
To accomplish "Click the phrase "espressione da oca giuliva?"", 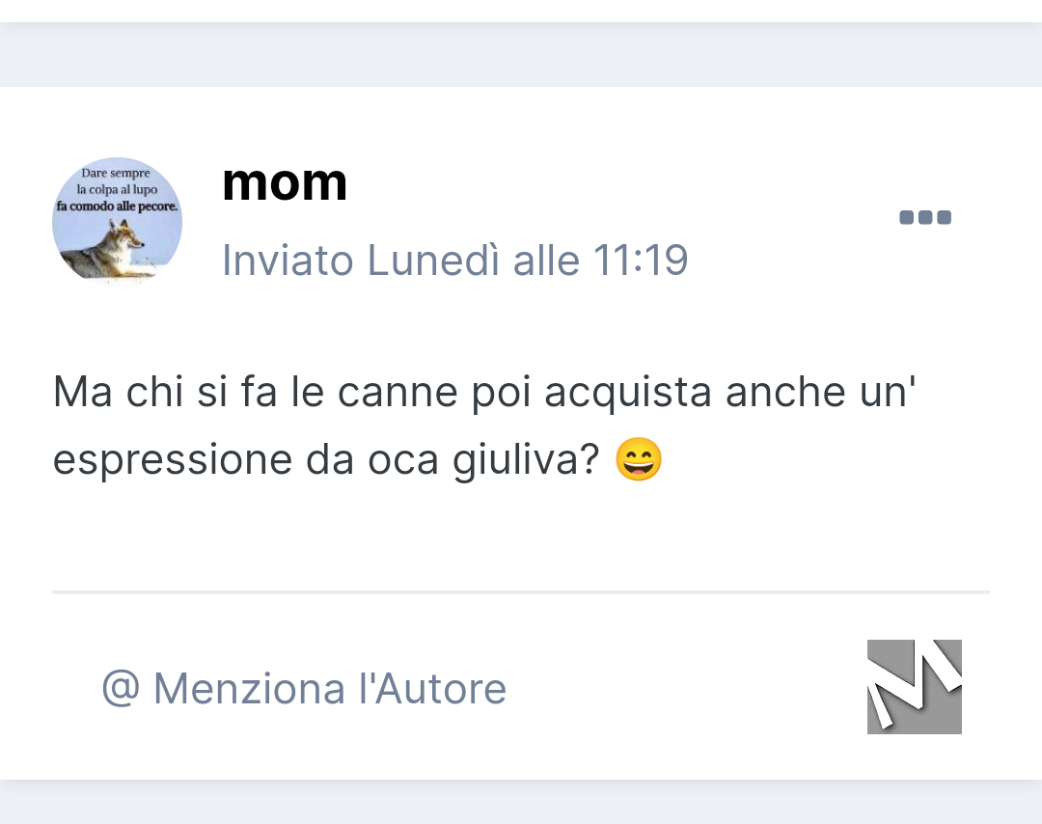I will 326,460.
